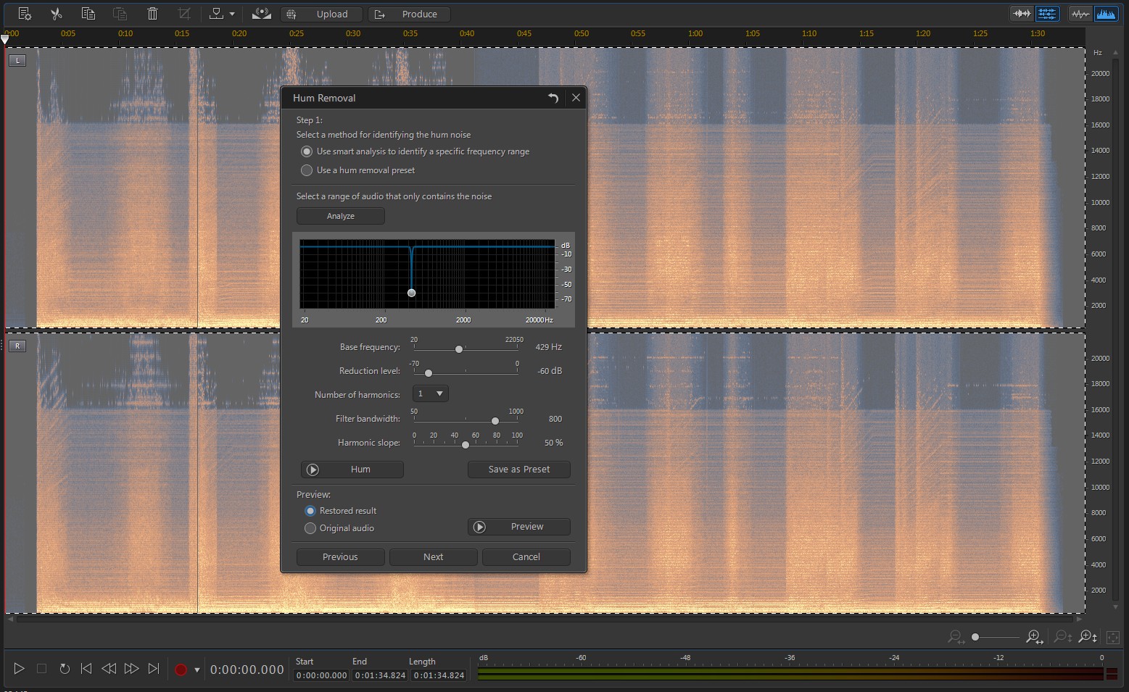Open the Number of harmonics dropdown
The image size is (1129, 692).
tap(430, 393)
